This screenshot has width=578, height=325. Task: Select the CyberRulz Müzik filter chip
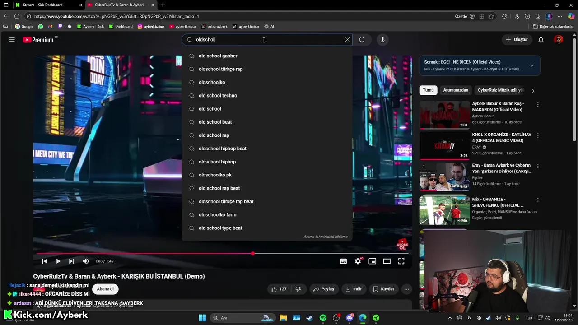click(x=500, y=90)
